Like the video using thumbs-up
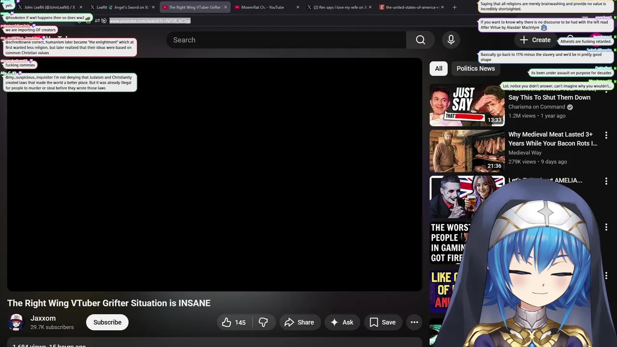The width and height of the screenshot is (617, 347). pos(234,322)
